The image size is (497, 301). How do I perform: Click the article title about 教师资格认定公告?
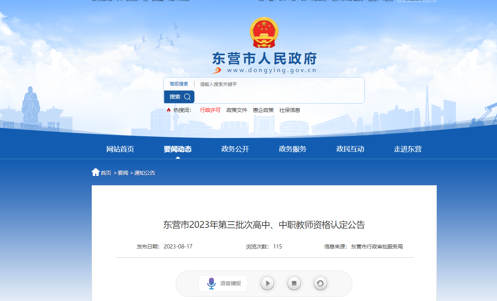264,225
